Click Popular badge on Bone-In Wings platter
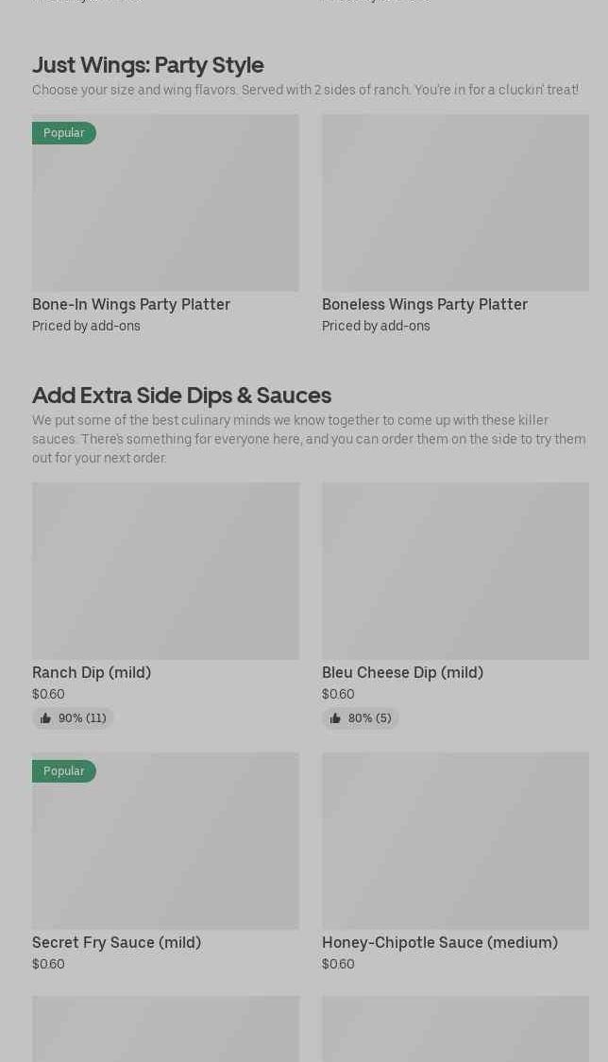The width and height of the screenshot is (608, 1062). point(64,133)
